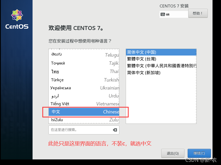The width and height of the screenshot is (221, 165).
Task: Choose 简体中文 (中国) locale
Action: (x=161, y=52)
